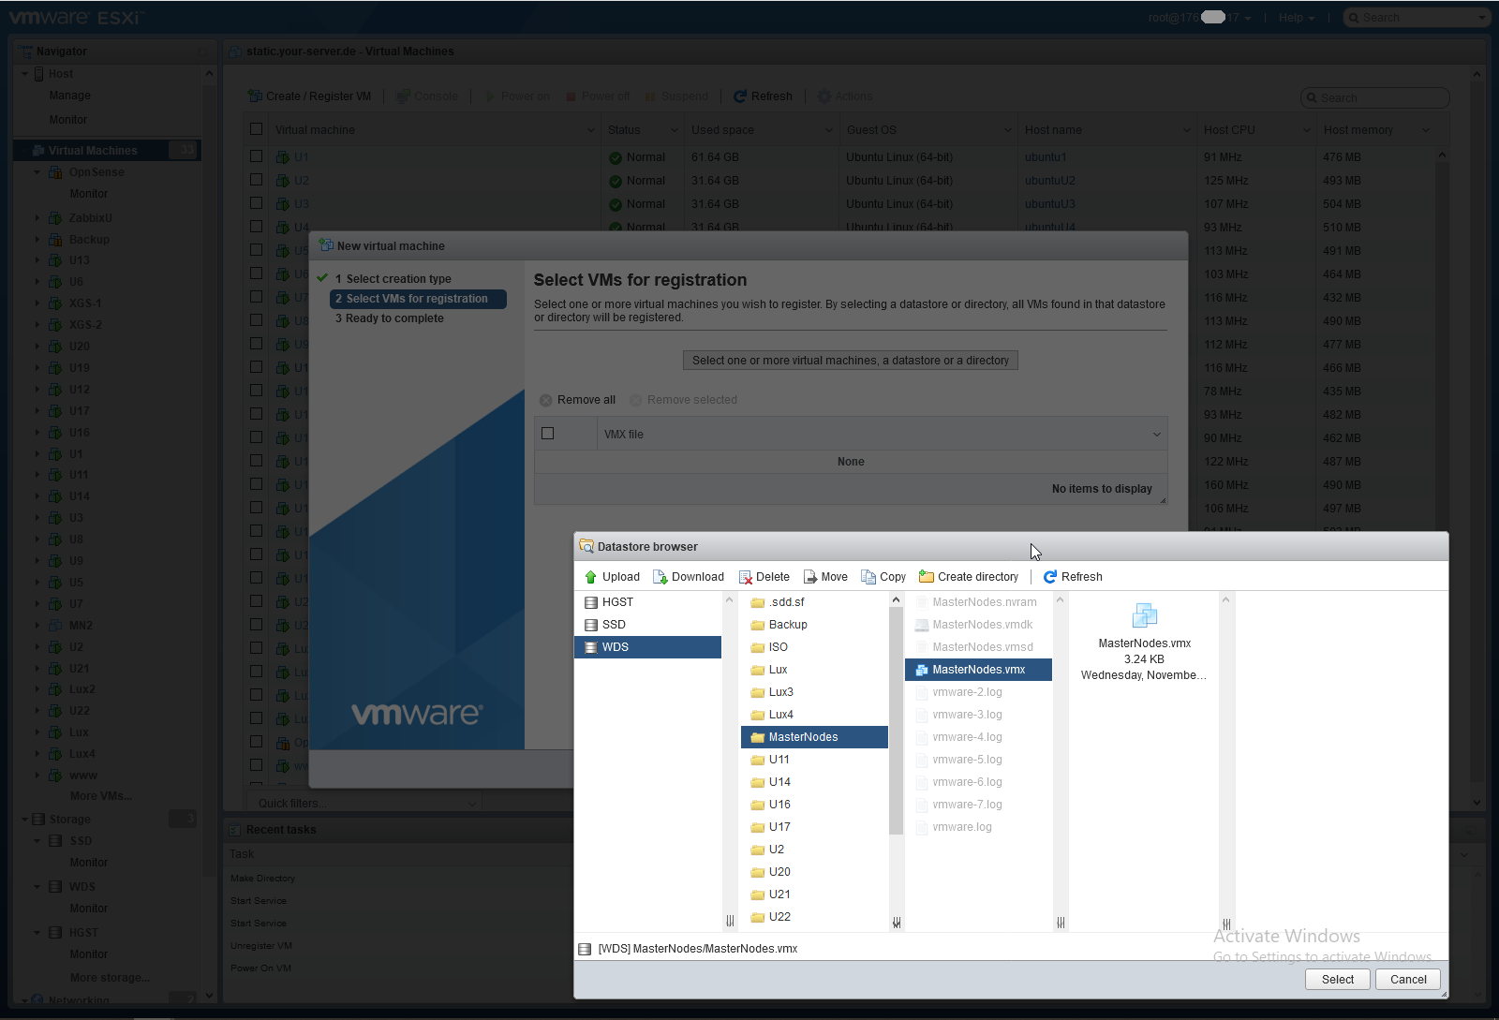Screen dimensions: 1499x1020
Task: Click Actions gear icon in toolbar
Action: pos(824,96)
